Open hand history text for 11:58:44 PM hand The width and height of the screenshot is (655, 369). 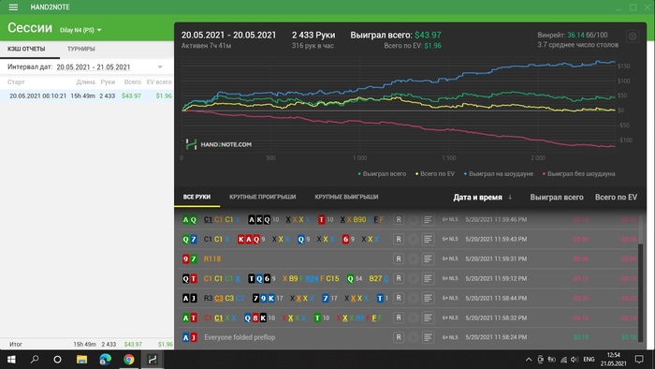click(x=428, y=298)
